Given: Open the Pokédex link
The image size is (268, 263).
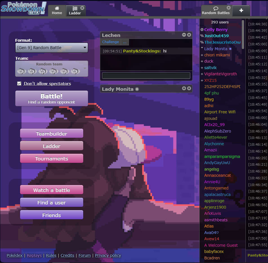Looking at the screenshot, I should click(15, 255).
